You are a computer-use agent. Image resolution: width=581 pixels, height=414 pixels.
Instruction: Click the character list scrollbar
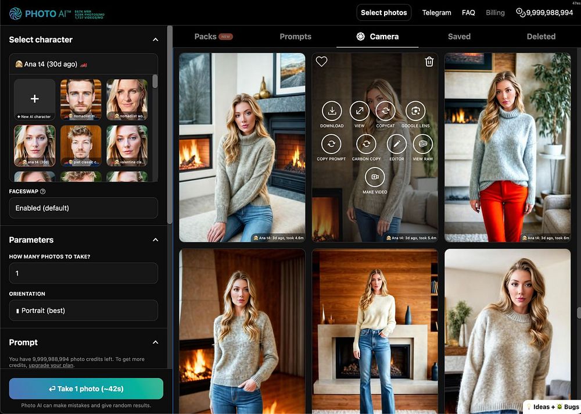coord(155,81)
